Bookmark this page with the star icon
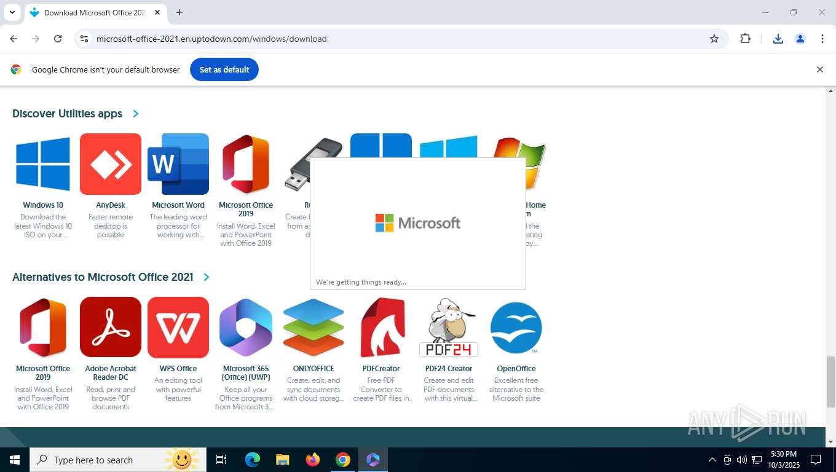Viewport: 836px width, 472px height. tap(714, 39)
